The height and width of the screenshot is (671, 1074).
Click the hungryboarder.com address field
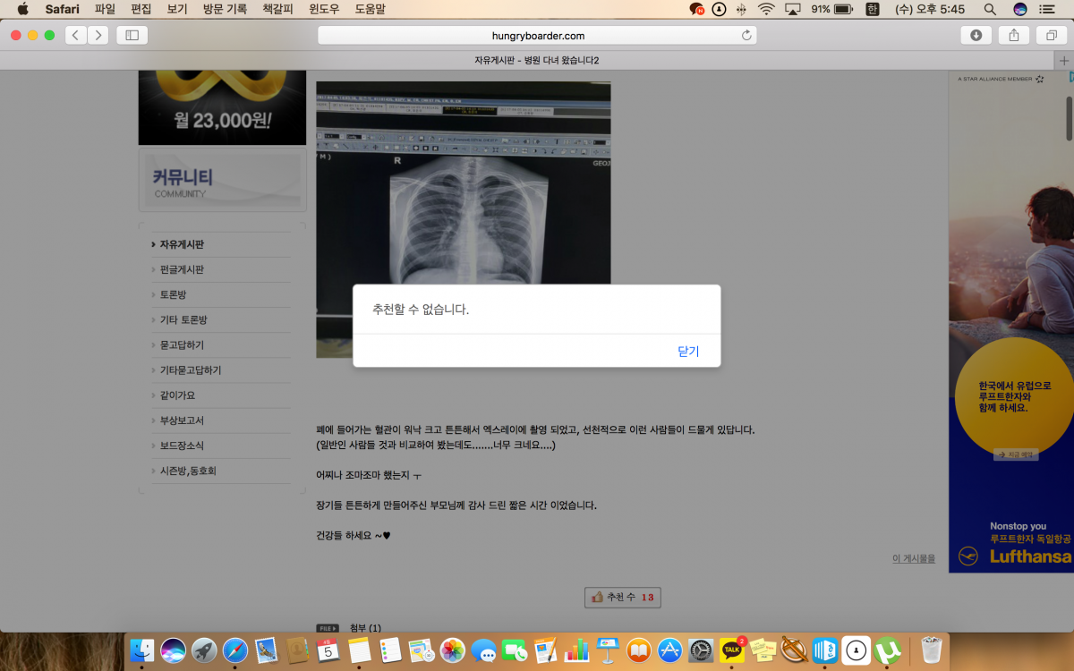[537, 35]
